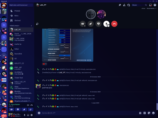Open pinned messages in header
Image resolution: width=158 pixels, height=118 pixels.
pyautogui.click(x=120, y=5)
